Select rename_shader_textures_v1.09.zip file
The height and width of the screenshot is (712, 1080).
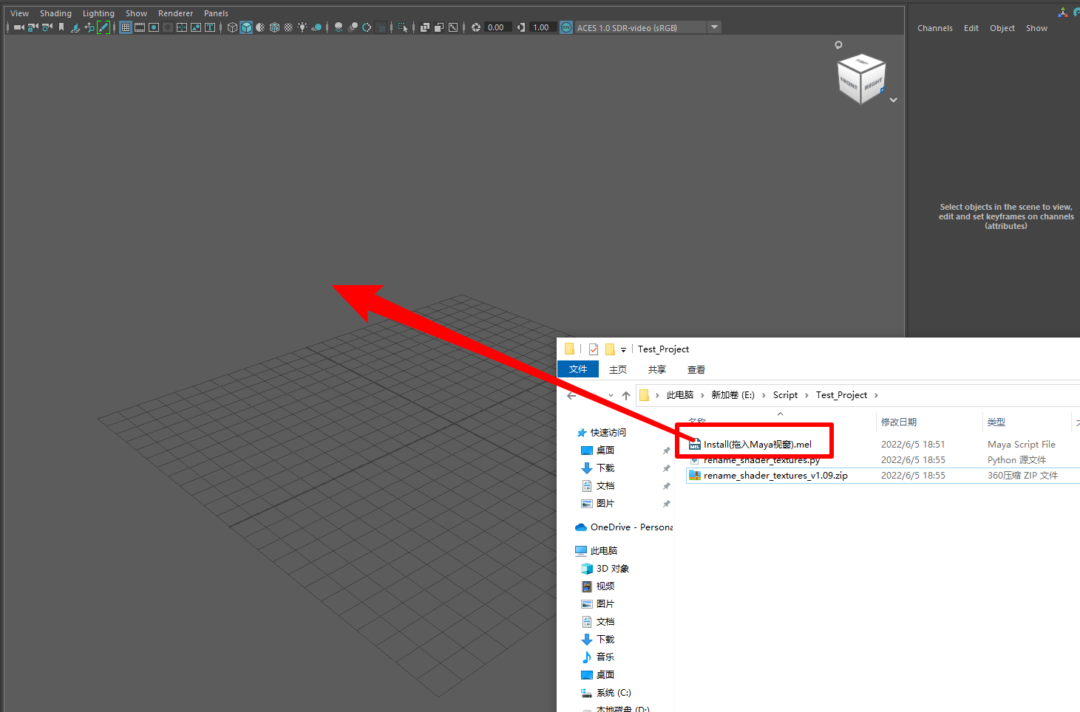775,476
